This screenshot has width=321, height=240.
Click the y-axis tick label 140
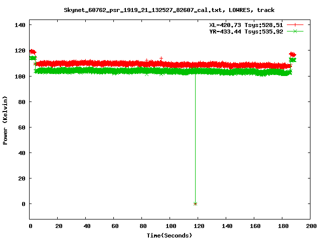[20, 25]
